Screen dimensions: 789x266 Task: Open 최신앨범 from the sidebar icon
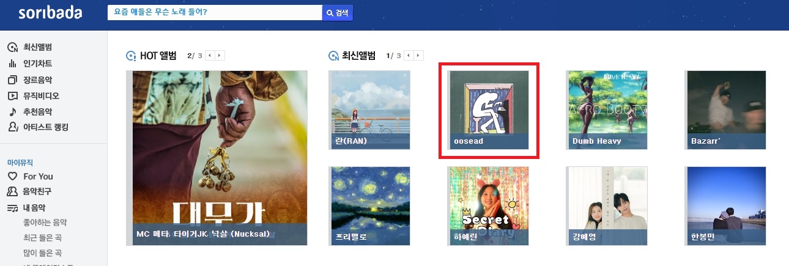pos(12,48)
